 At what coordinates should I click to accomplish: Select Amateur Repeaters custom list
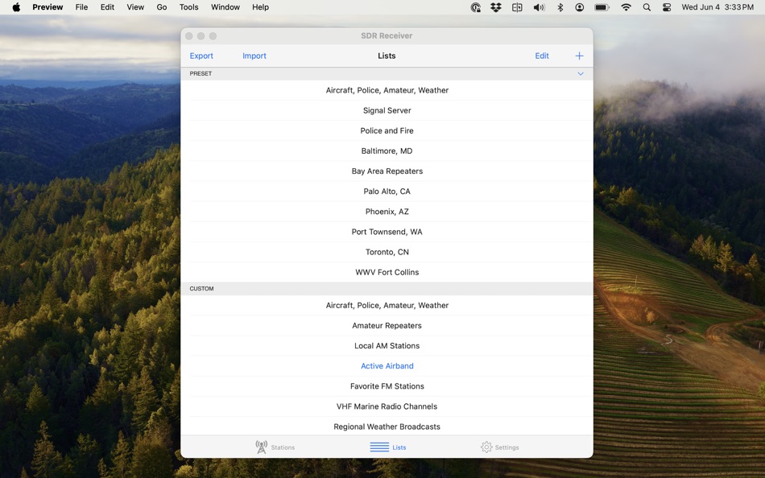click(387, 326)
